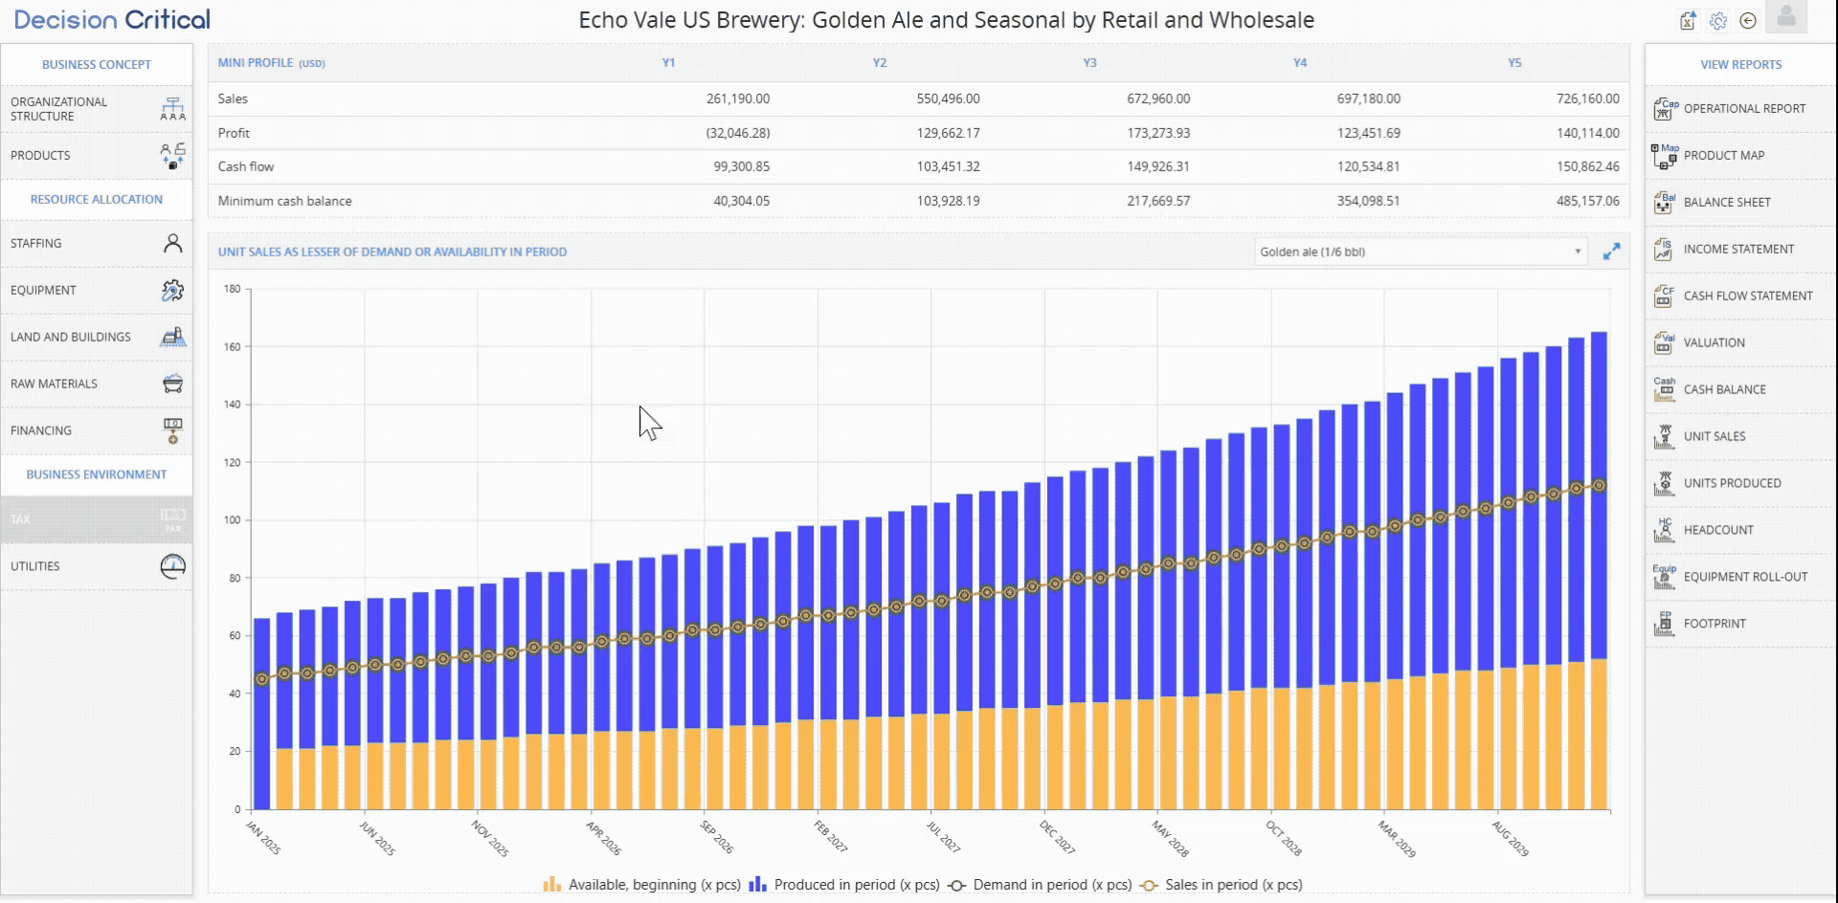Open Units Produced icon
Viewport: 1838px width, 903px height.
[1664, 483]
